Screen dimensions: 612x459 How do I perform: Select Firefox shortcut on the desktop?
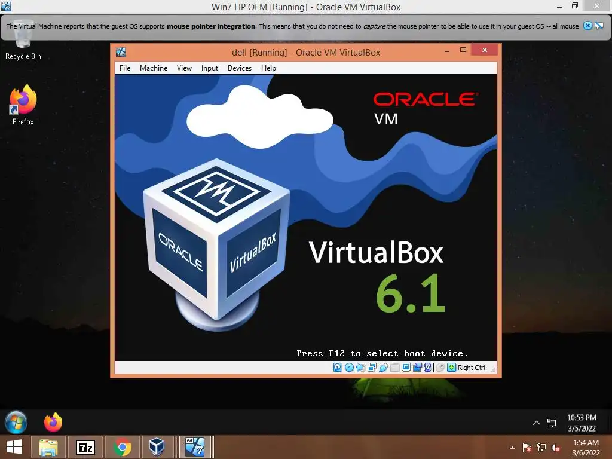[x=23, y=105]
